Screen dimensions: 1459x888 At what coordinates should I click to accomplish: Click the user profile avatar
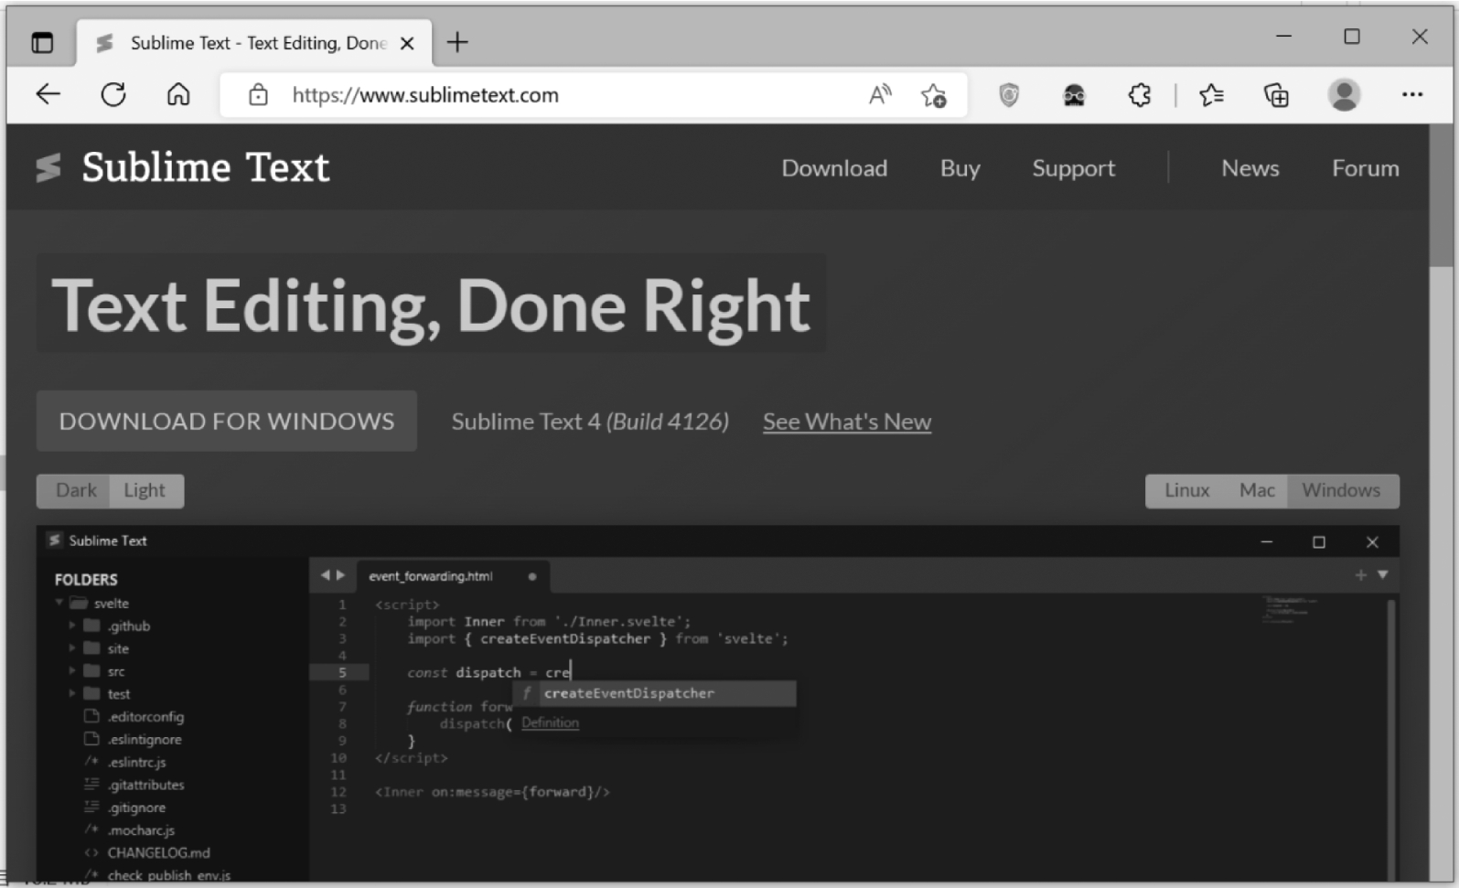1344,95
